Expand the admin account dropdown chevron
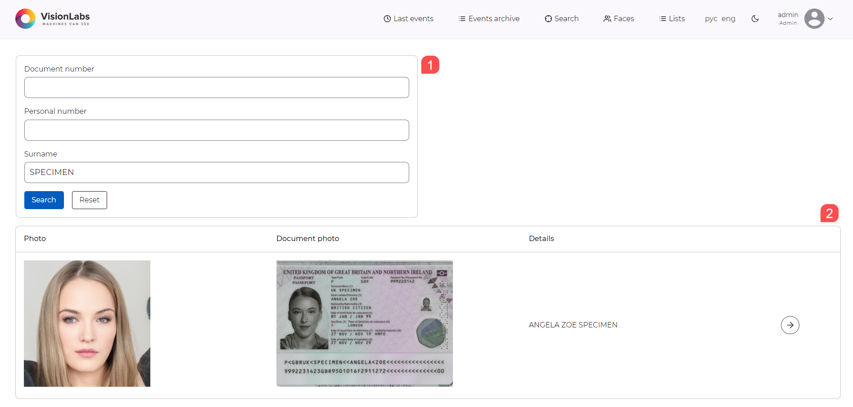 point(830,19)
